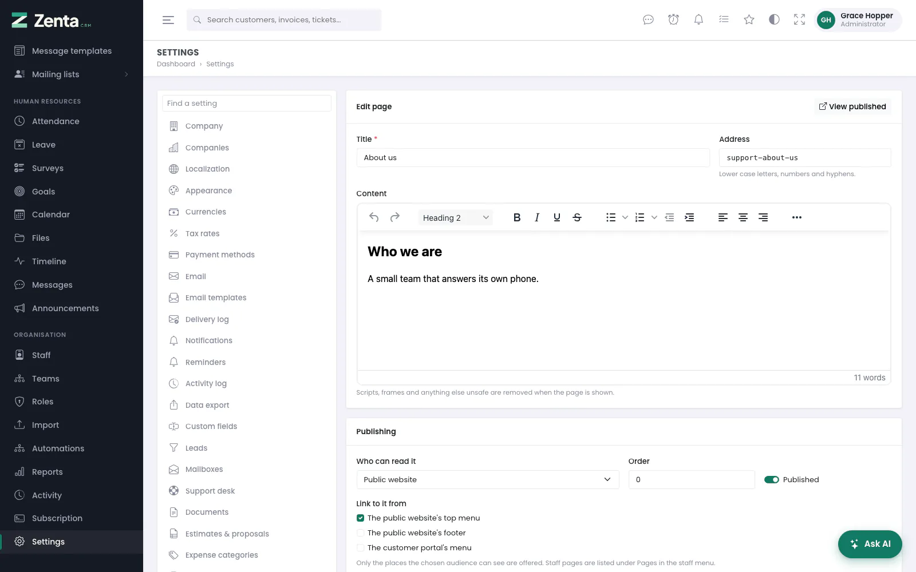This screenshot has height=572, width=916.
Task: Click into the Address field
Action: (805, 158)
